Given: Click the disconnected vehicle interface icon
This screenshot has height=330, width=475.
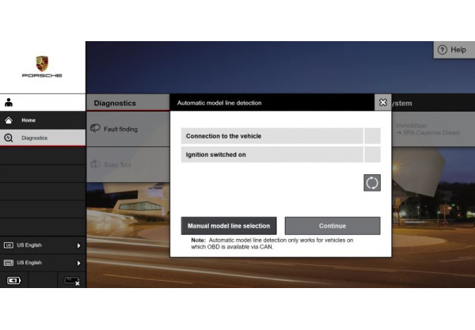Looking at the screenshot, I should coord(71,280).
